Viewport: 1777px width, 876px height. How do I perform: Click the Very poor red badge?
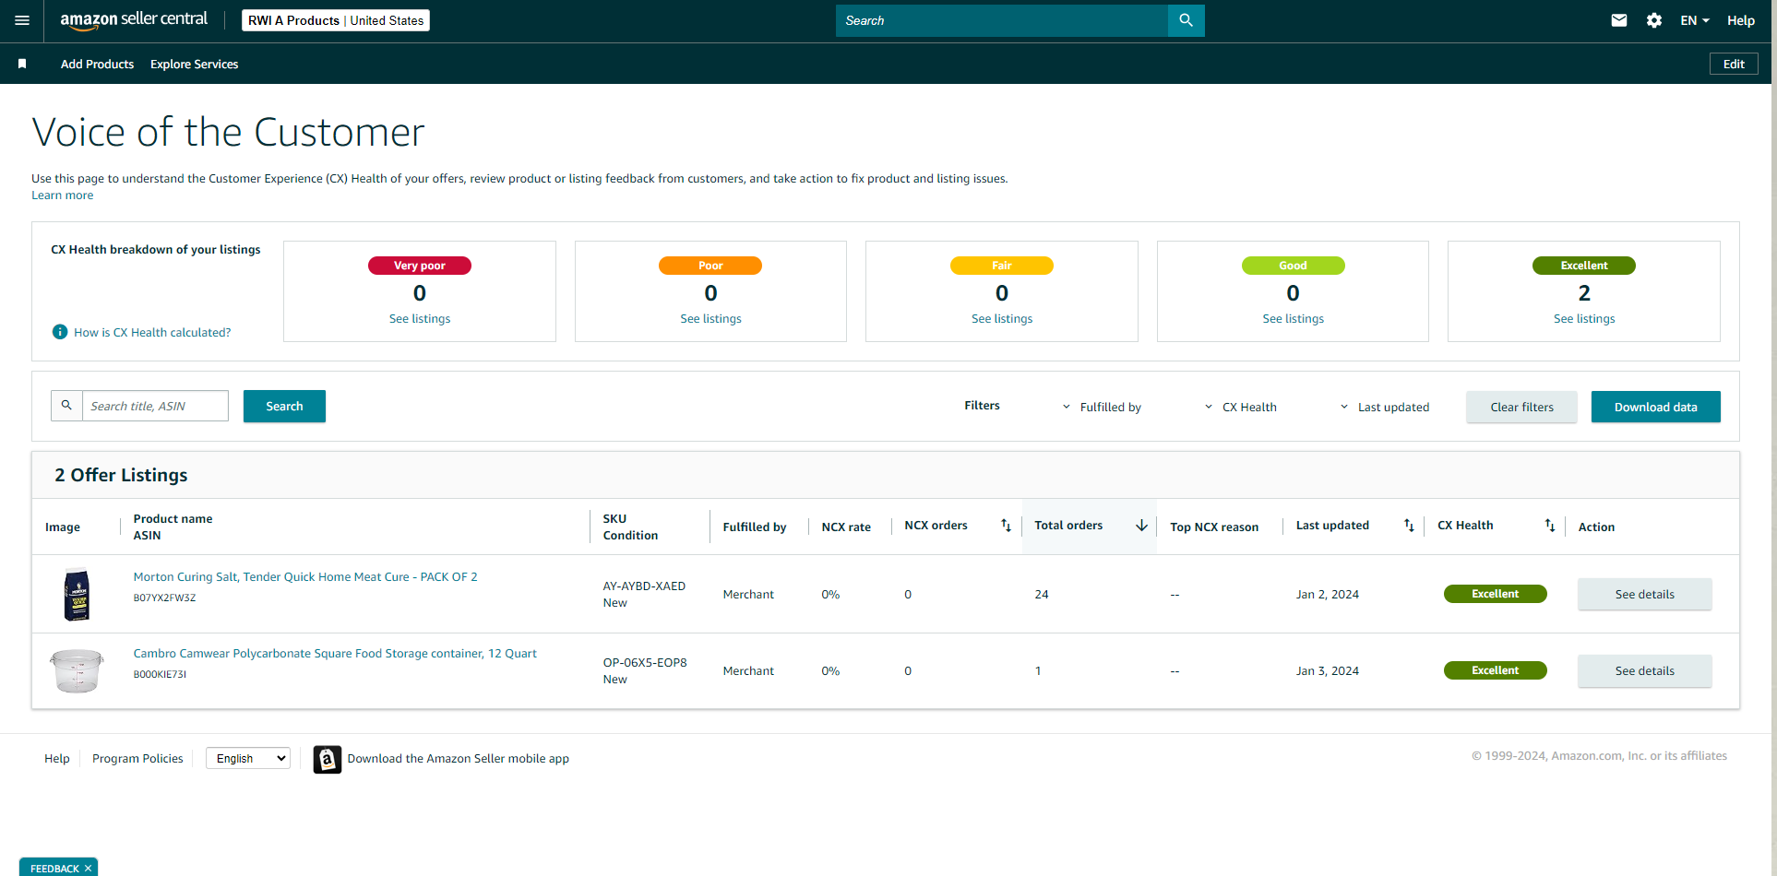pyautogui.click(x=420, y=266)
